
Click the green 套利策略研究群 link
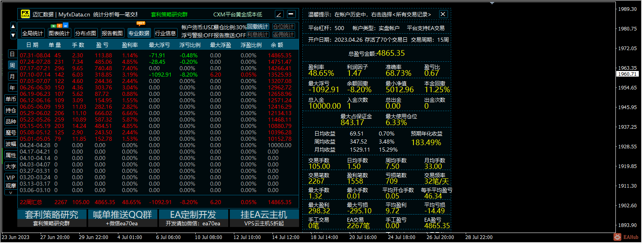click(x=169, y=14)
